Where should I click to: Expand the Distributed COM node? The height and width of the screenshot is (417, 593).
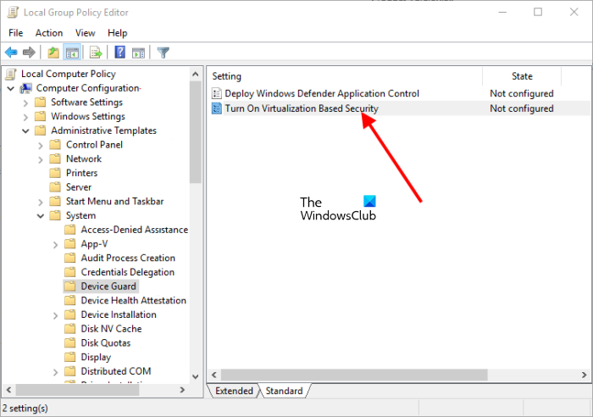[55, 371]
